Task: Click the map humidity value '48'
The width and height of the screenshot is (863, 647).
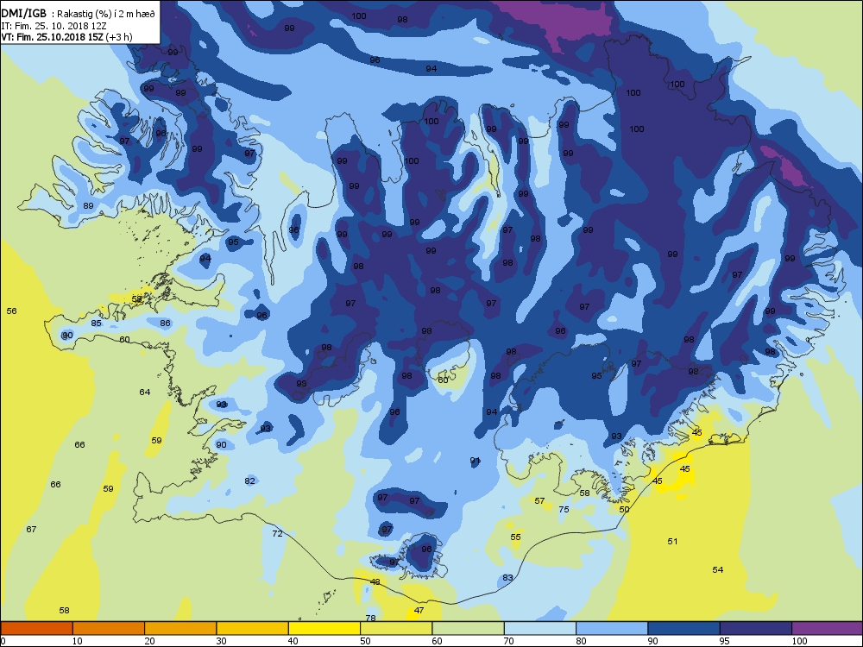Action: pos(375,581)
